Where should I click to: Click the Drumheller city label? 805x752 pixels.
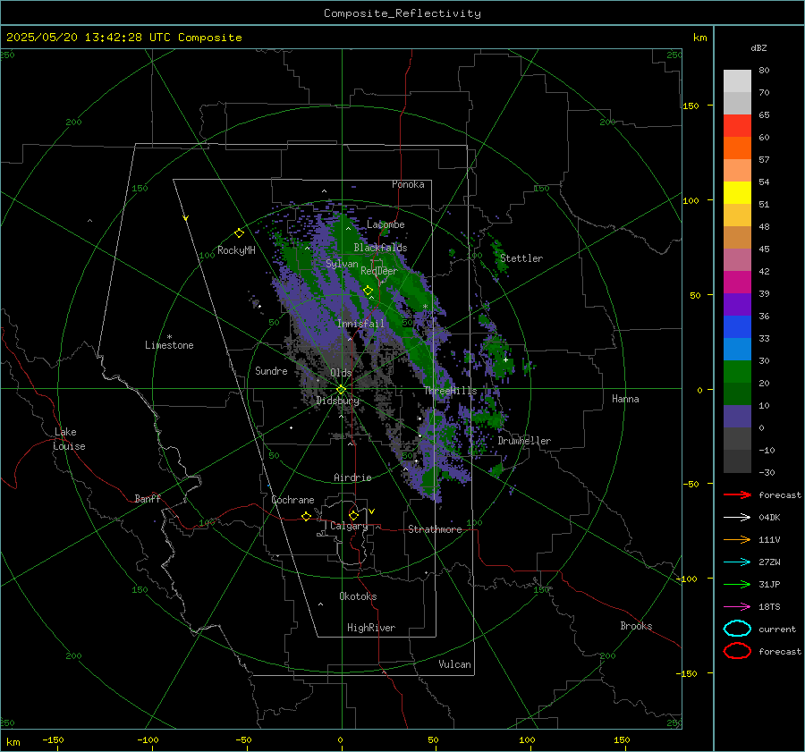click(x=524, y=441)
